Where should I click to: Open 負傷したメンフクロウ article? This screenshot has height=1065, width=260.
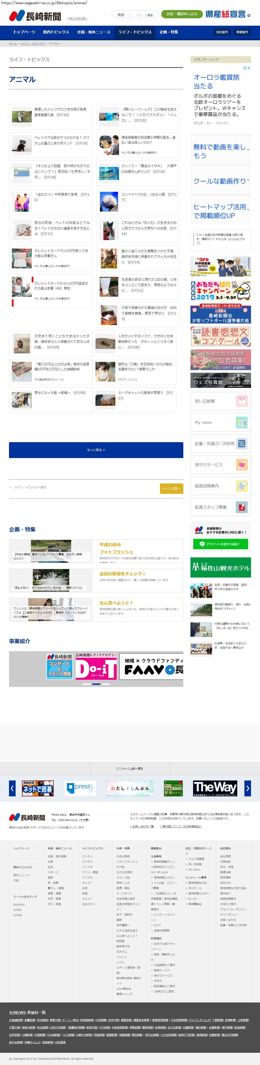[x=51, y=116]
